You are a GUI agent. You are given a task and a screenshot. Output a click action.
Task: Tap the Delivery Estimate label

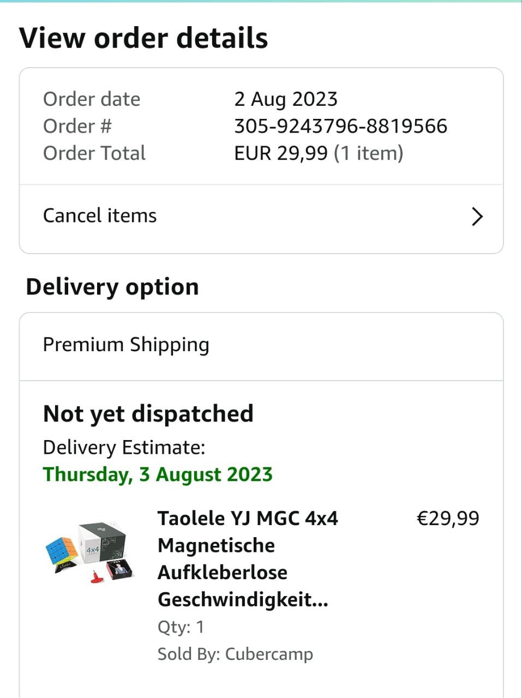[124, 448]
